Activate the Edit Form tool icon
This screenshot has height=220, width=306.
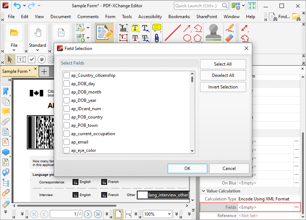pos(105,33)
